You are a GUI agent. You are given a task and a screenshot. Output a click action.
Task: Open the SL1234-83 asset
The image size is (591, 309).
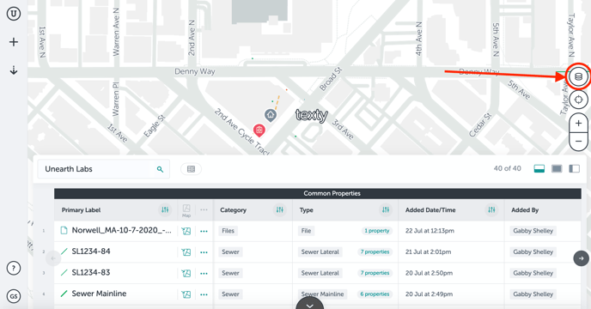91,272
